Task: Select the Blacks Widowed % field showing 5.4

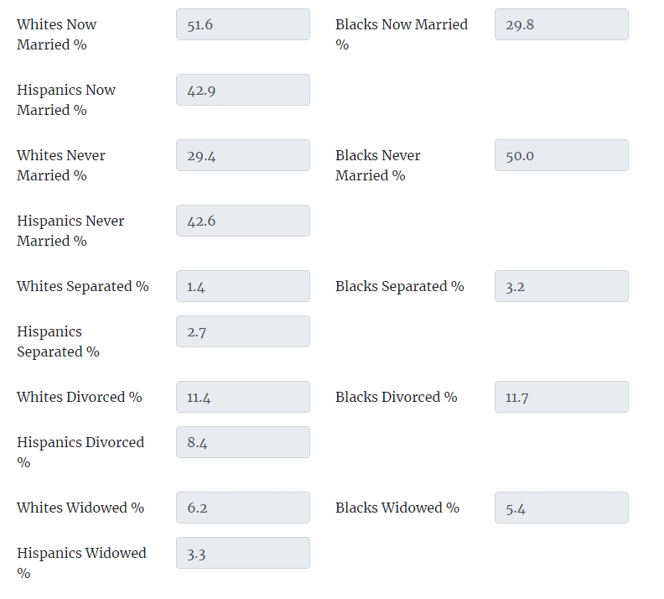Action: (x=561, y=508)
